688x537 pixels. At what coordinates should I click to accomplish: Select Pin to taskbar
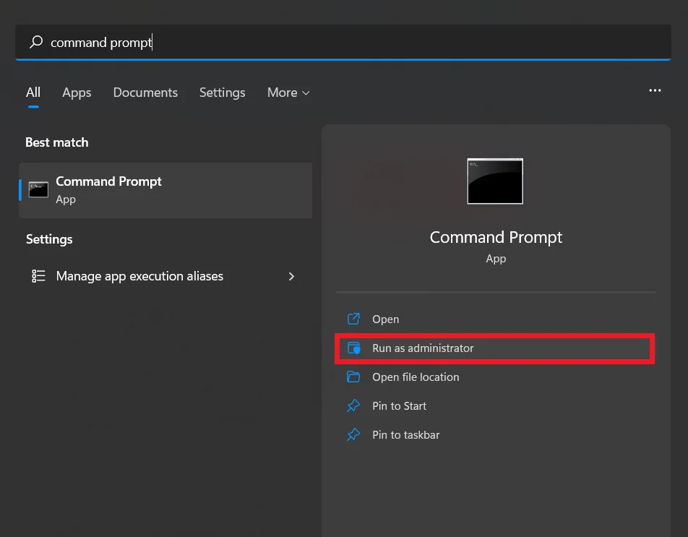click(405, 435)
